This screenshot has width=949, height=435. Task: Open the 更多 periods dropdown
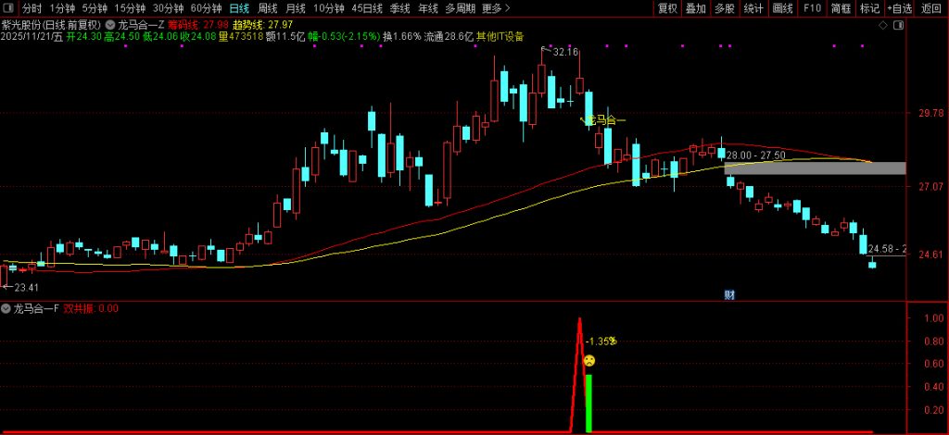[x=496, y=8]
